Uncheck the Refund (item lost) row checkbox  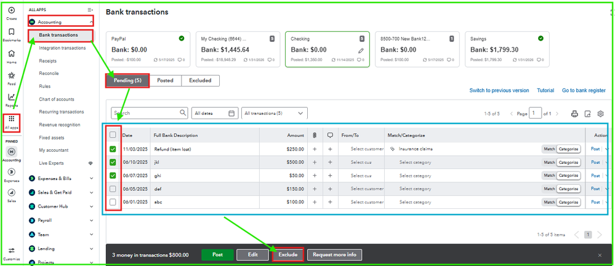(113, 149)
